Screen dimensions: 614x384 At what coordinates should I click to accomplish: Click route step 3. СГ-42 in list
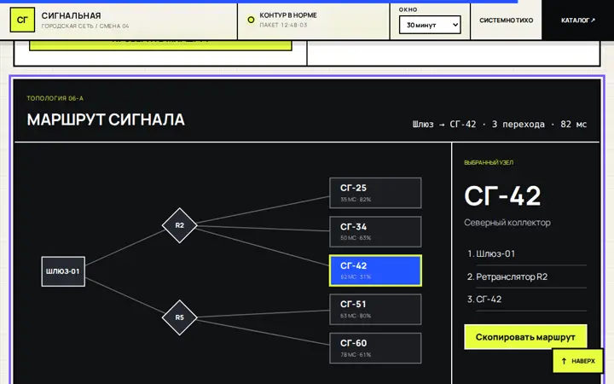pyautogui.click(x=531, y=300)
